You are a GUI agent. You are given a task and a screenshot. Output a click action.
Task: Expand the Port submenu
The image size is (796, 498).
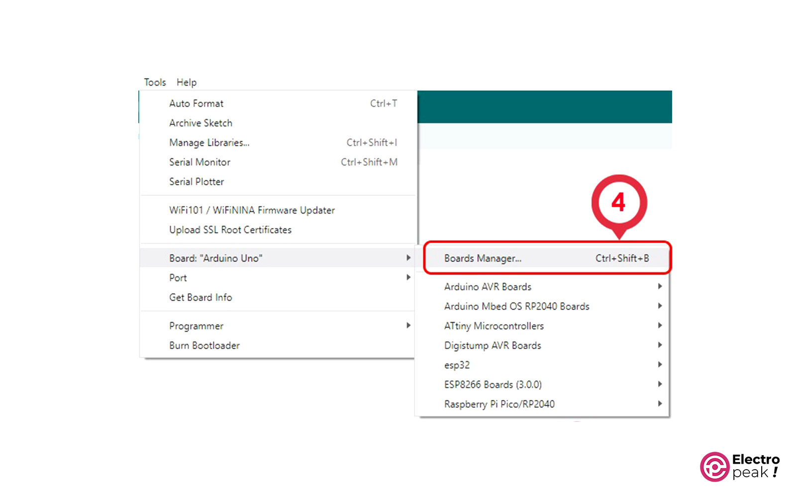click(x=178, y=278)
